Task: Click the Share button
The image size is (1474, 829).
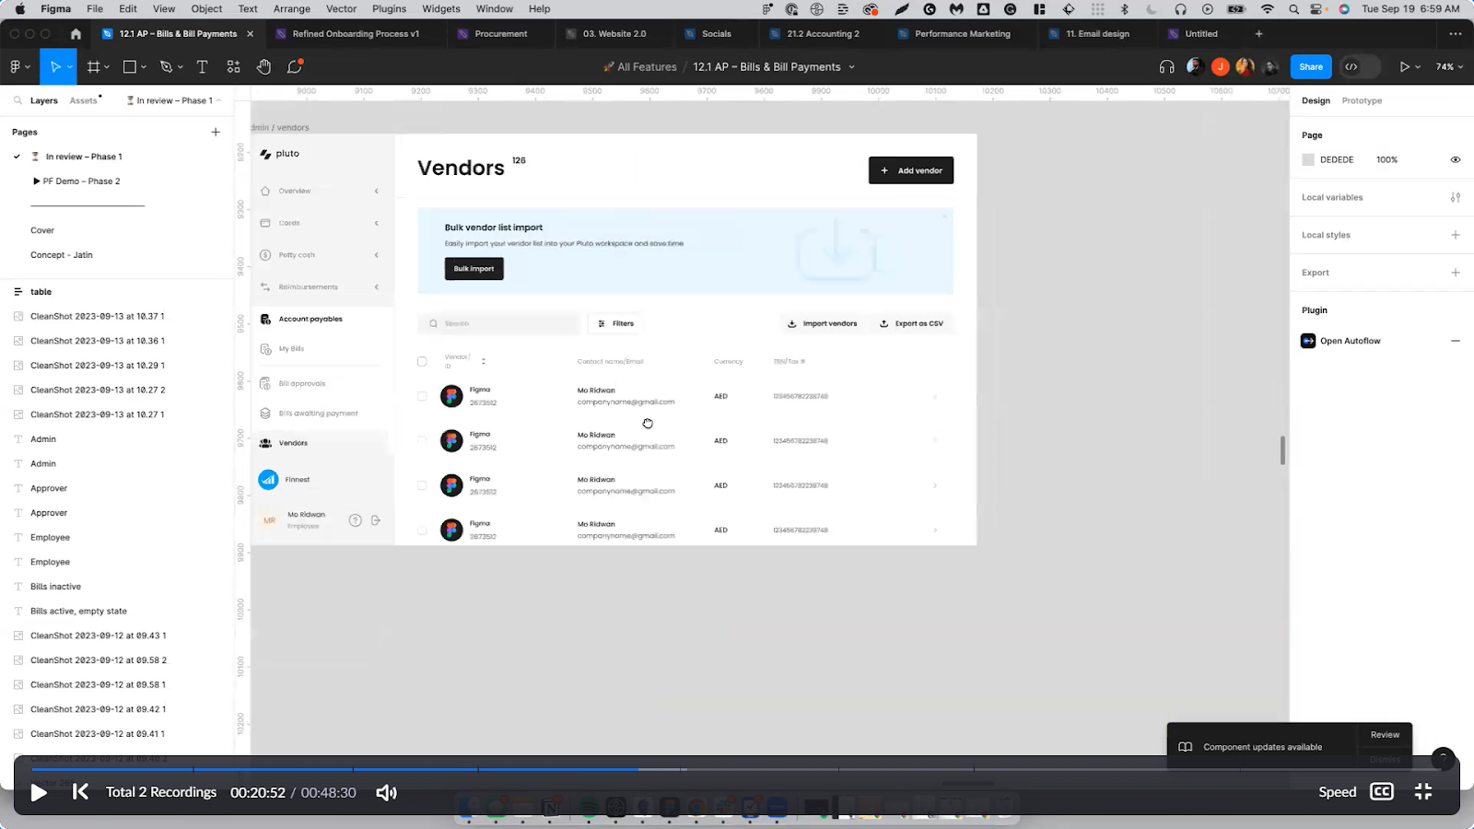Action: coord(1311,66)
